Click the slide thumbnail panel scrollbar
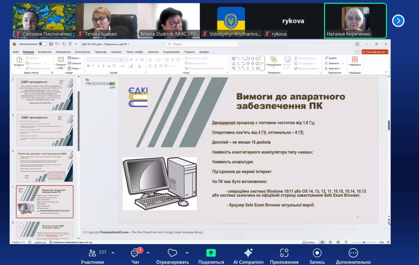The width and height of the screenshot is (419, 265). 79,121
